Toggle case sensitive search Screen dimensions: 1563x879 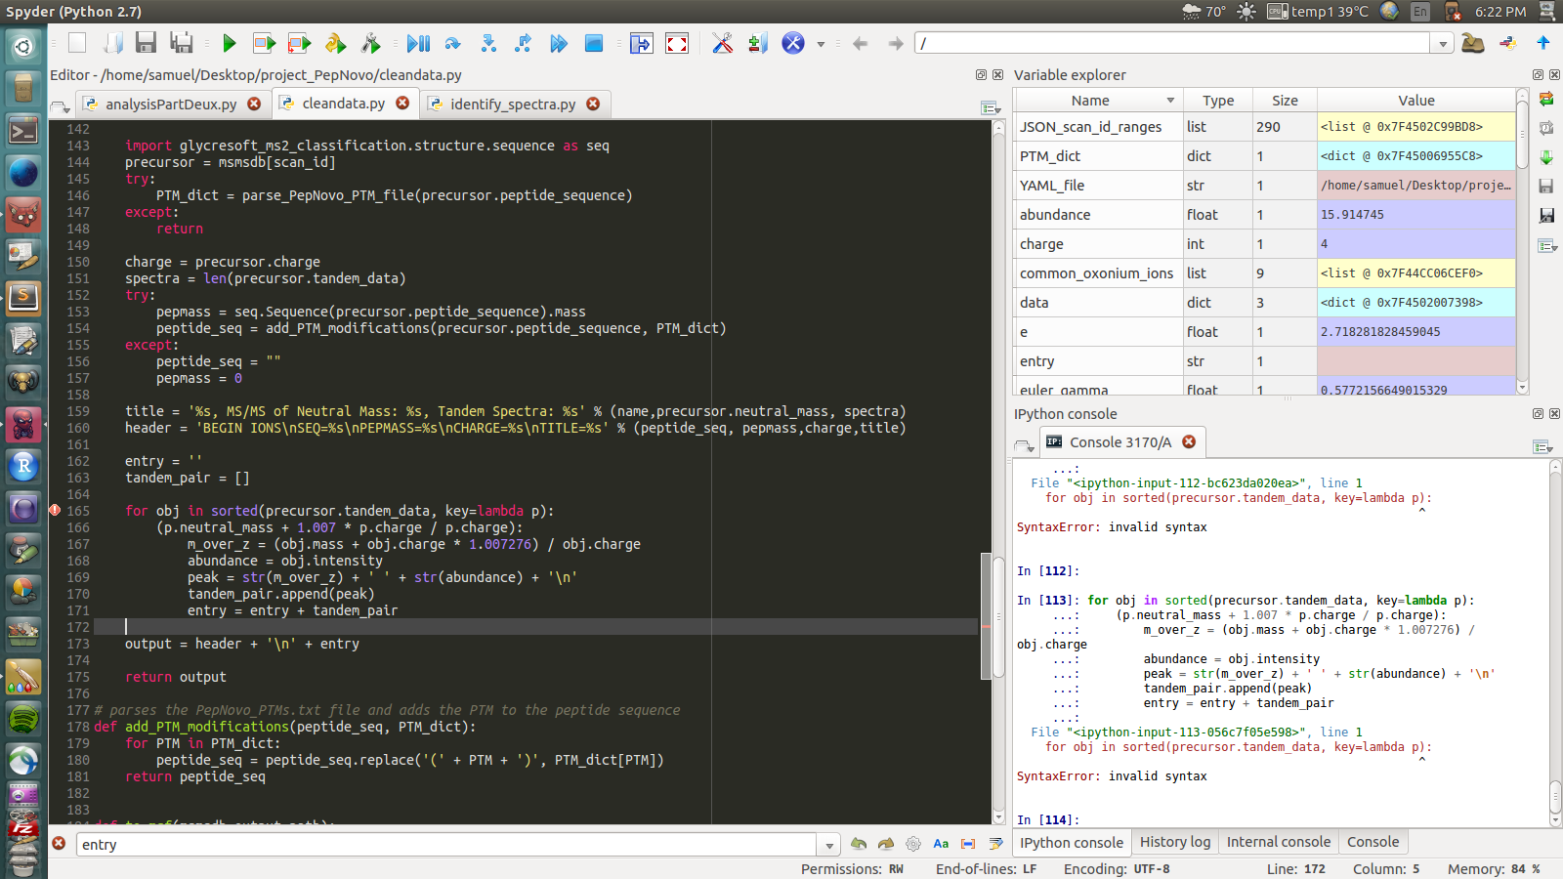coord(941,844)
